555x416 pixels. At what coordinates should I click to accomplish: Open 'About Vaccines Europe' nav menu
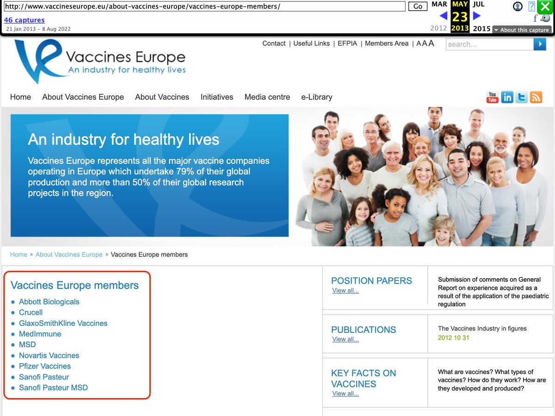click(83, 97)
